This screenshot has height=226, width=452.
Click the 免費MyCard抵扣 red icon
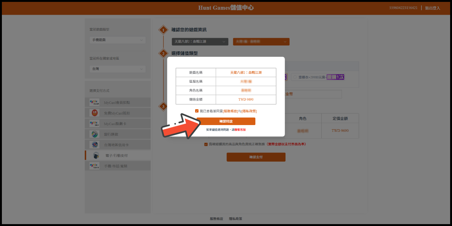point(94,113)
